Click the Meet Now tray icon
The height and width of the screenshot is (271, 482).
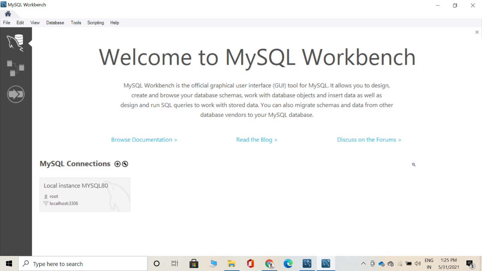[373, 264]
